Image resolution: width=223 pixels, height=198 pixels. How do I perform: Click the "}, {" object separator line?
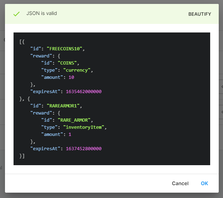(x=25, y=98)
